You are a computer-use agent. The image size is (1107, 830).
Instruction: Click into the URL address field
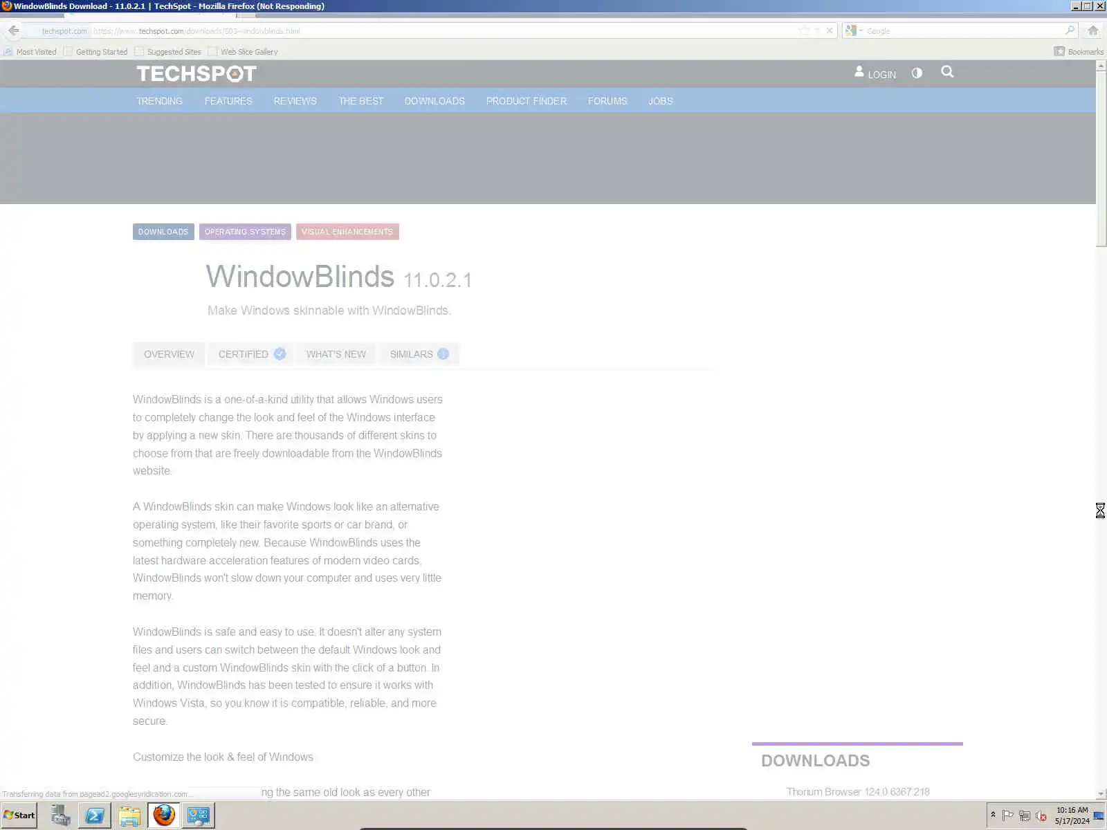[x=443, y=31]
